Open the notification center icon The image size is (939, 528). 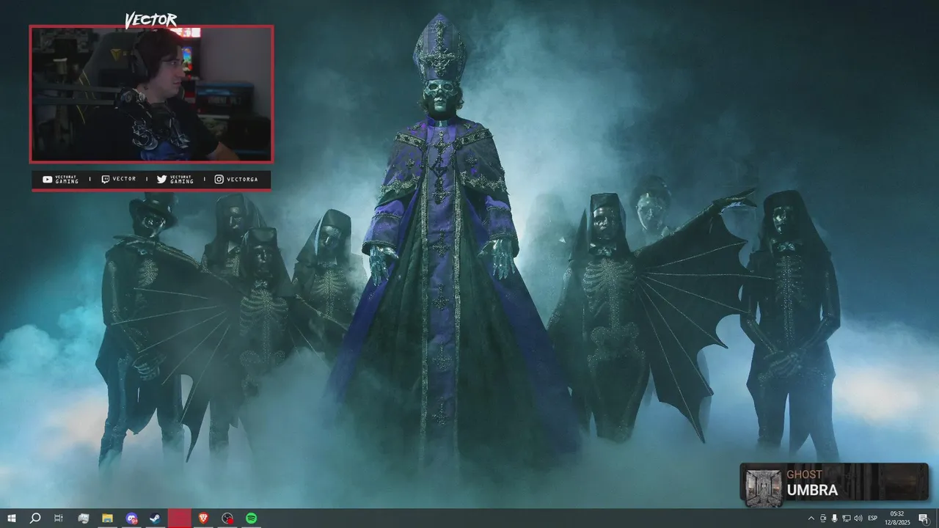(924, 518)
